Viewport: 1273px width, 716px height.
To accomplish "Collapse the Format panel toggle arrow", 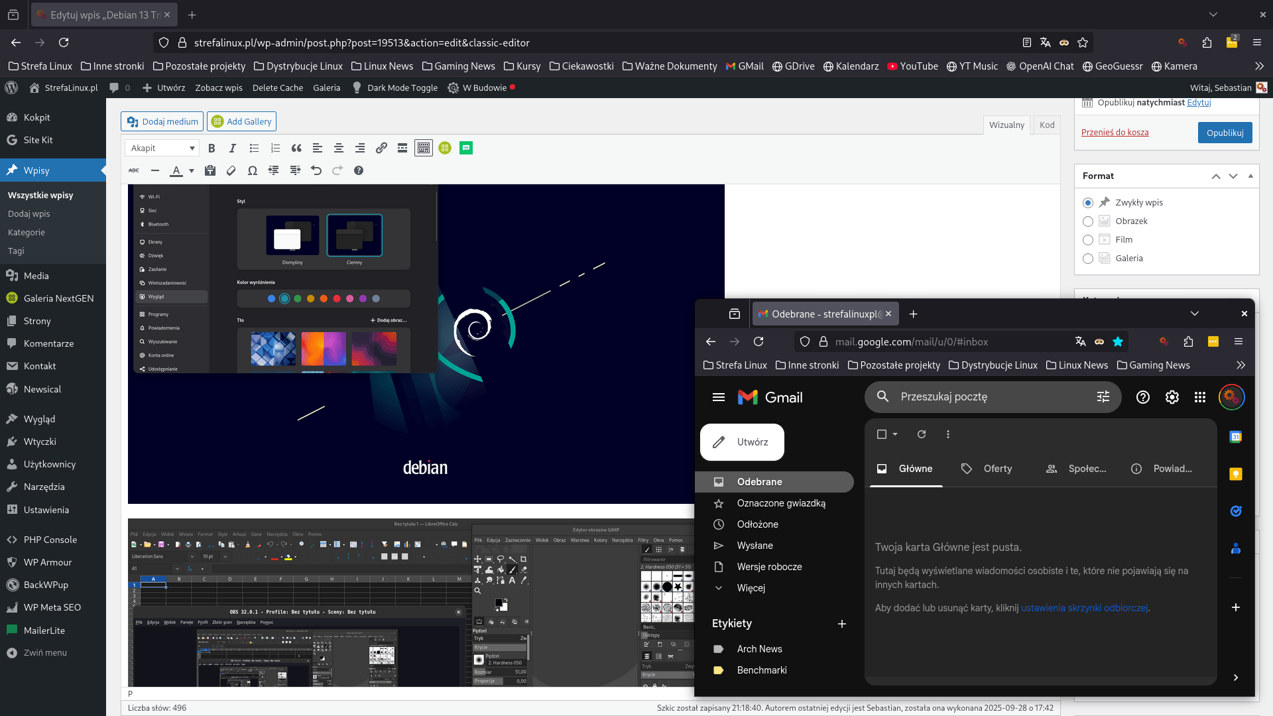I will pos(1250,176).
